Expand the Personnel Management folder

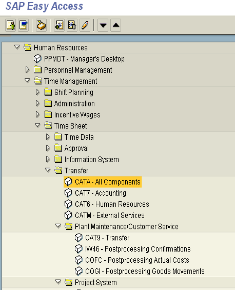click(27, 70)
